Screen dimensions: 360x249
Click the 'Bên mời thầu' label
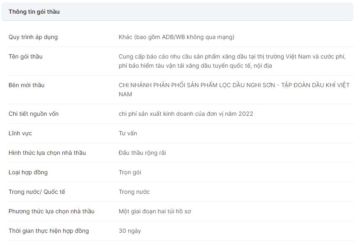tap(27, 85)
